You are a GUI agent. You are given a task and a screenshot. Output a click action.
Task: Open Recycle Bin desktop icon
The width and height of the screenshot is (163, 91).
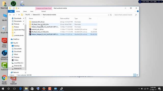coord(4,30)
